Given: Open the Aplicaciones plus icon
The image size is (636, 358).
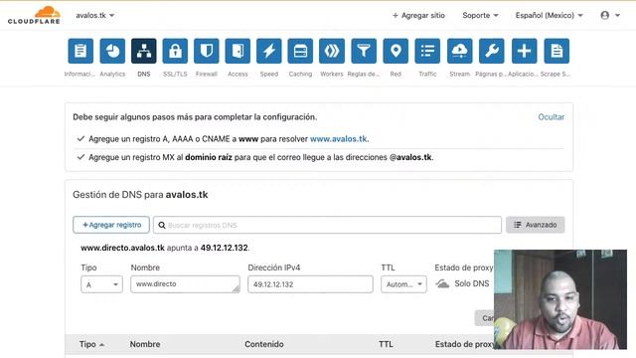Looking at the screenshot, I should [524, 51].
